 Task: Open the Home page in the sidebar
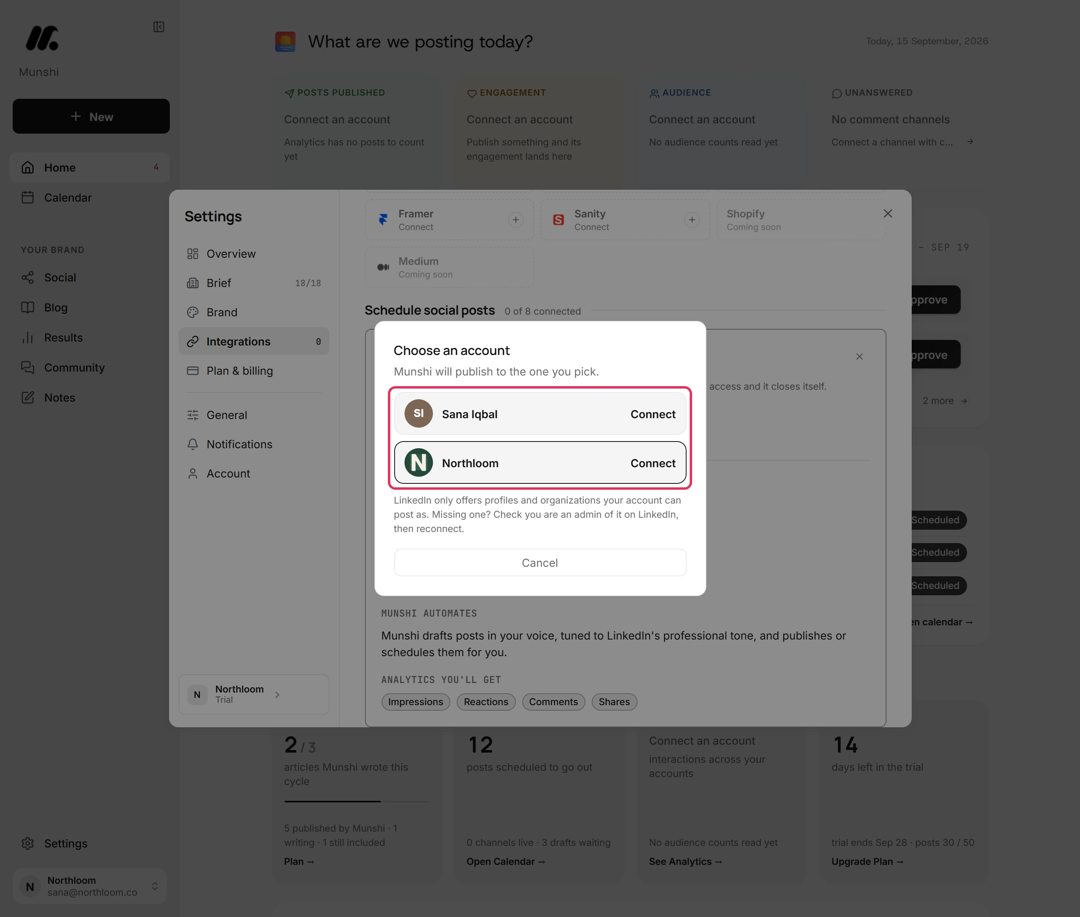(x=90, y=167)
